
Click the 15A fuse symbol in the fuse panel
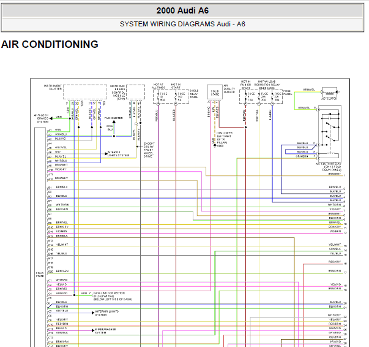(245, 97)
